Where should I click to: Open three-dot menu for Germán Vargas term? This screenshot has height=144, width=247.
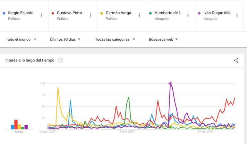139,15
